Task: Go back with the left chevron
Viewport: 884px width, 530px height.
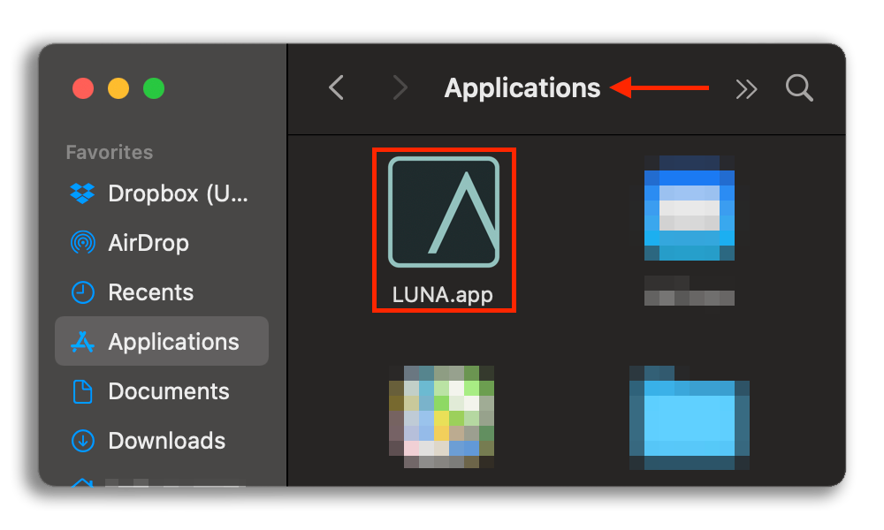Action: pyautogui.click(x=337, y=87)
